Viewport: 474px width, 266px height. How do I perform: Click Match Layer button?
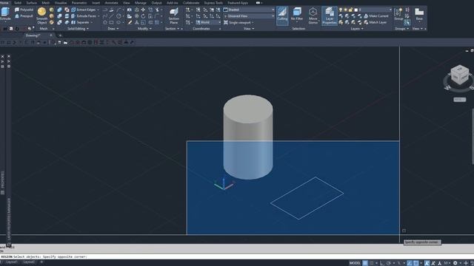click(375, 22)
